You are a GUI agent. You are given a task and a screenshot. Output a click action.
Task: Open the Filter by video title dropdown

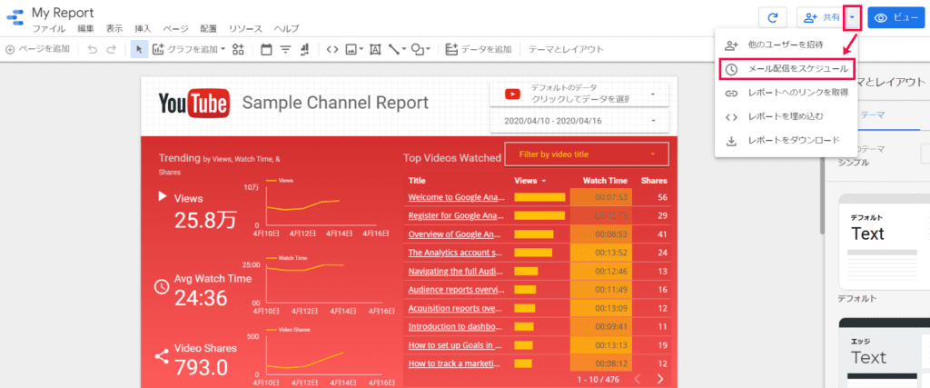[x=587, y=154]
